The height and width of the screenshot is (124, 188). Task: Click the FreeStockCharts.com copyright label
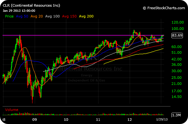pos(164,8)
